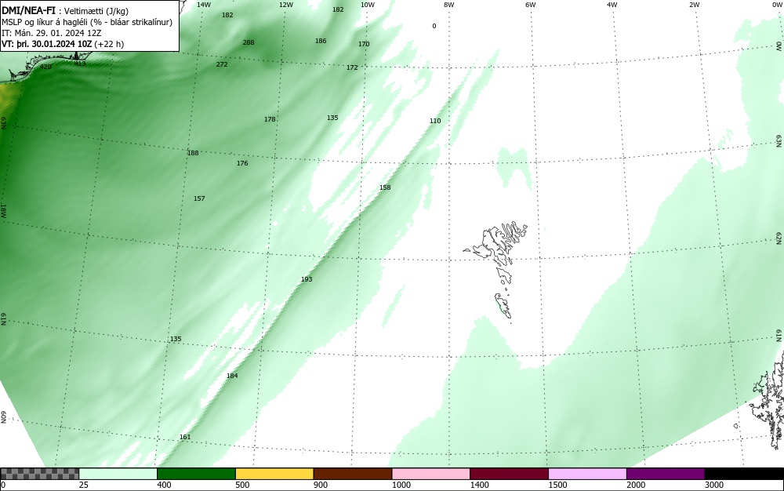This screenshot has width=784, height=491.
Task: Click the map value "172"
Action: coord(352,67)
